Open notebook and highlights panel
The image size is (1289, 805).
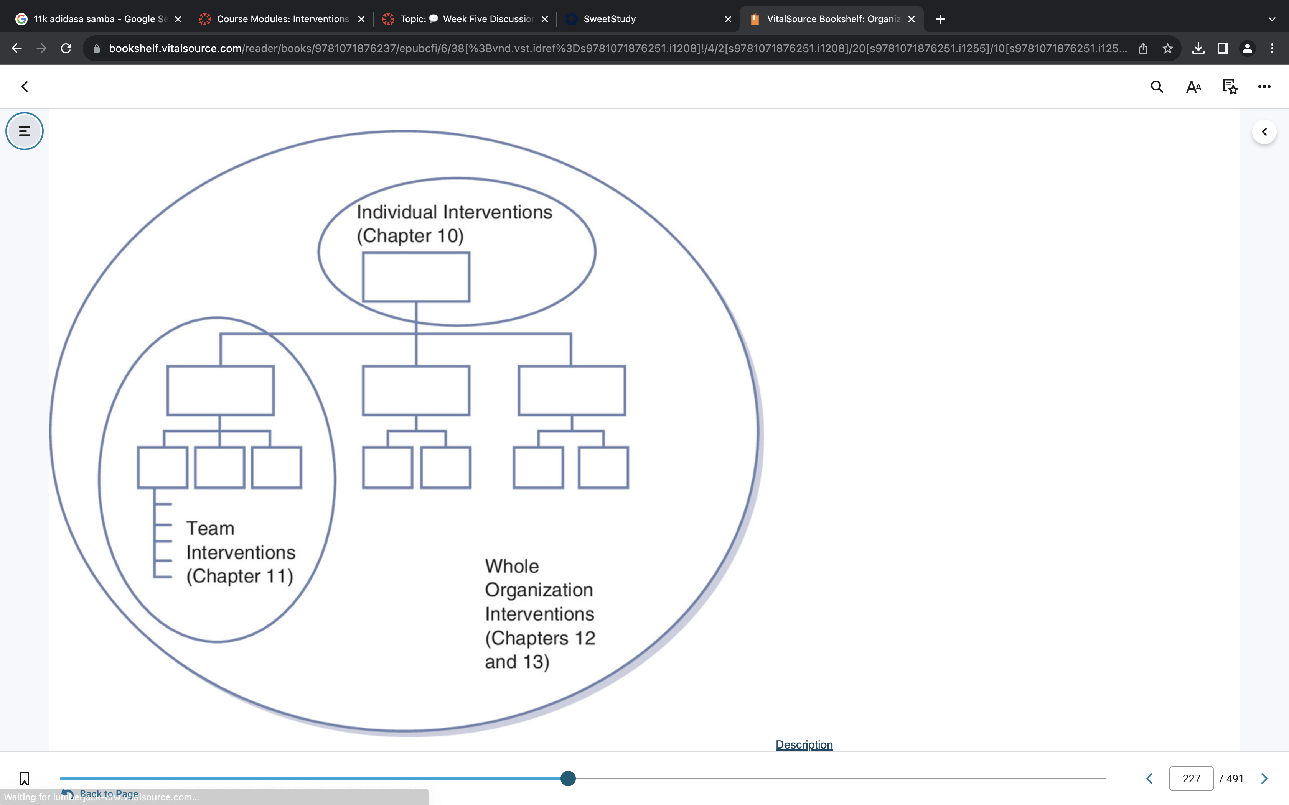pos(1230,87)
